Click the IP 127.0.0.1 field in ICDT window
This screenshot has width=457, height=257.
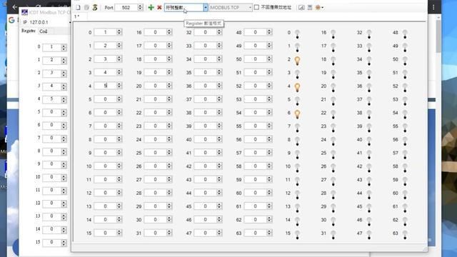49,22
